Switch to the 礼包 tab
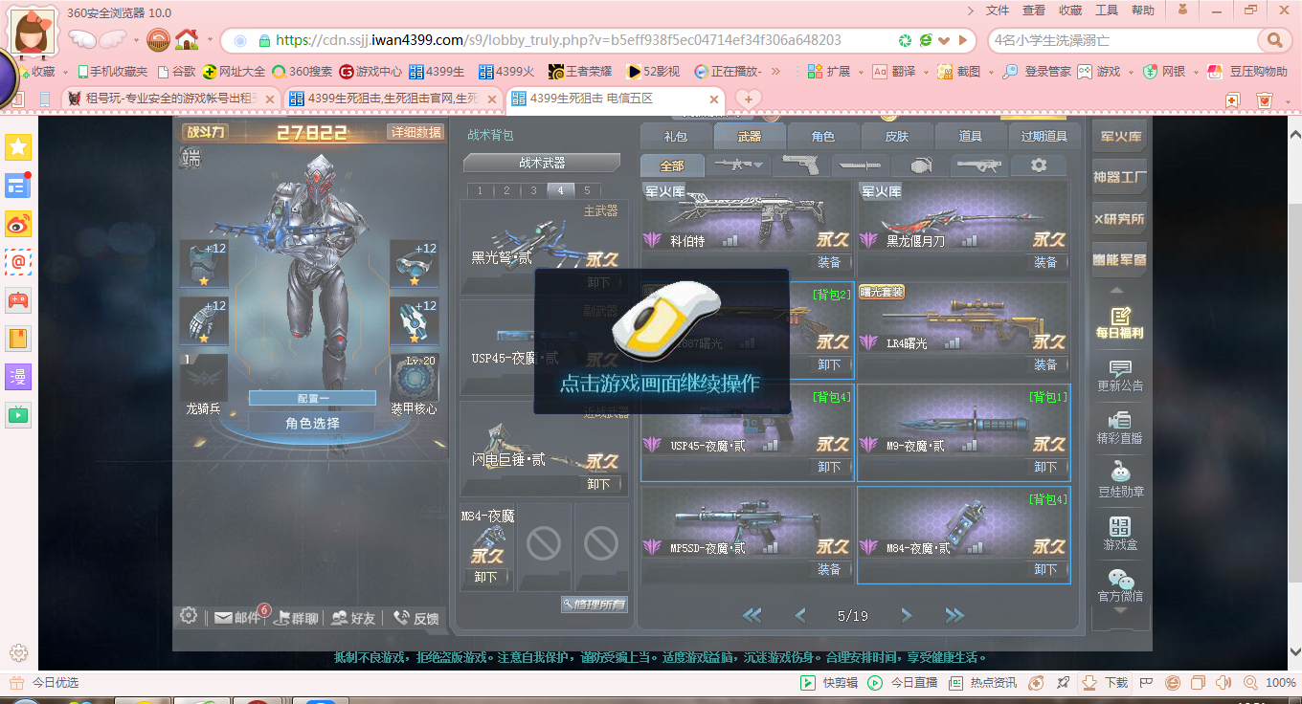Screen dimensions: 1302x704 tap(675, 136)
